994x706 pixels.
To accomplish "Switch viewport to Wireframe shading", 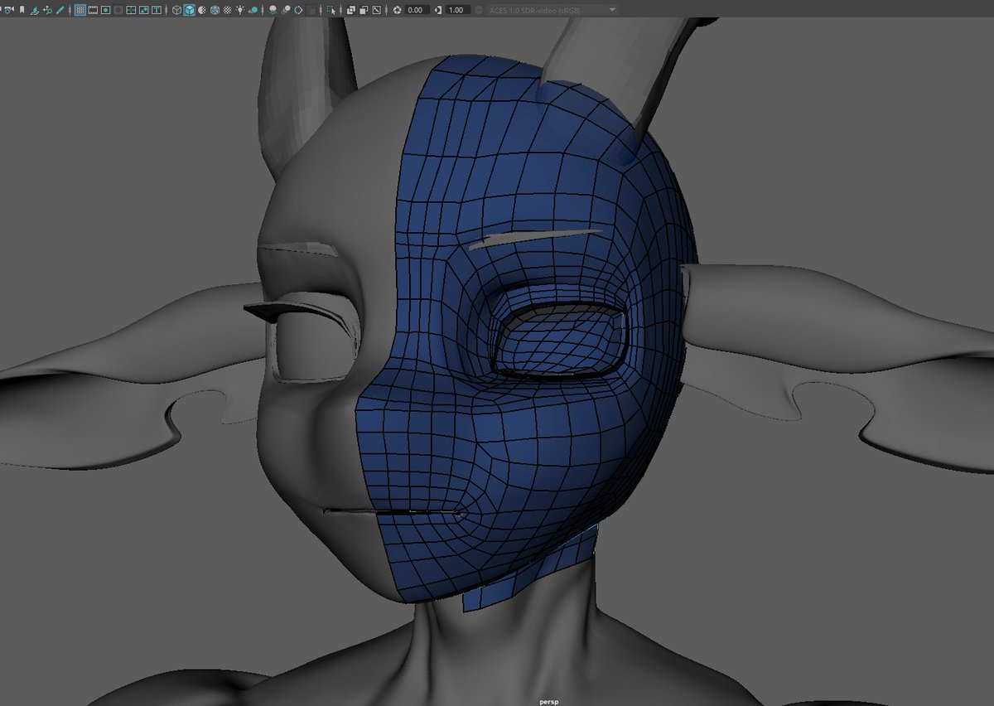I will pyautogui.click(x=176, y=10).
